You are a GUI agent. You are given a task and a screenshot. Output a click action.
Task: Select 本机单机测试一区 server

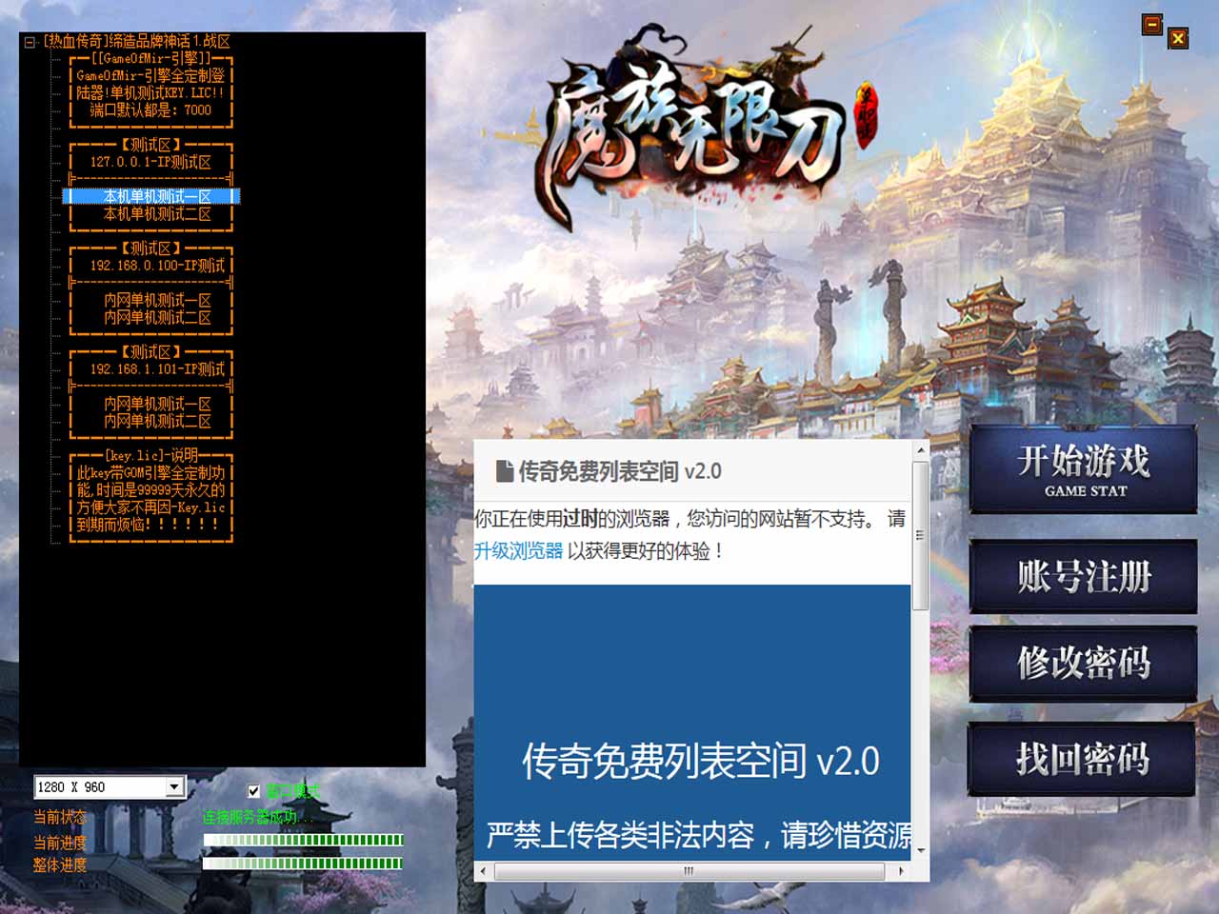[x=157, y=196]
